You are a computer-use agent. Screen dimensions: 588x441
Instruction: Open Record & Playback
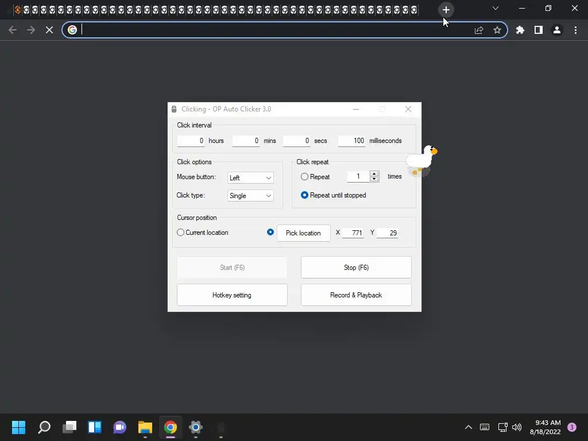(x=356, y=295)
